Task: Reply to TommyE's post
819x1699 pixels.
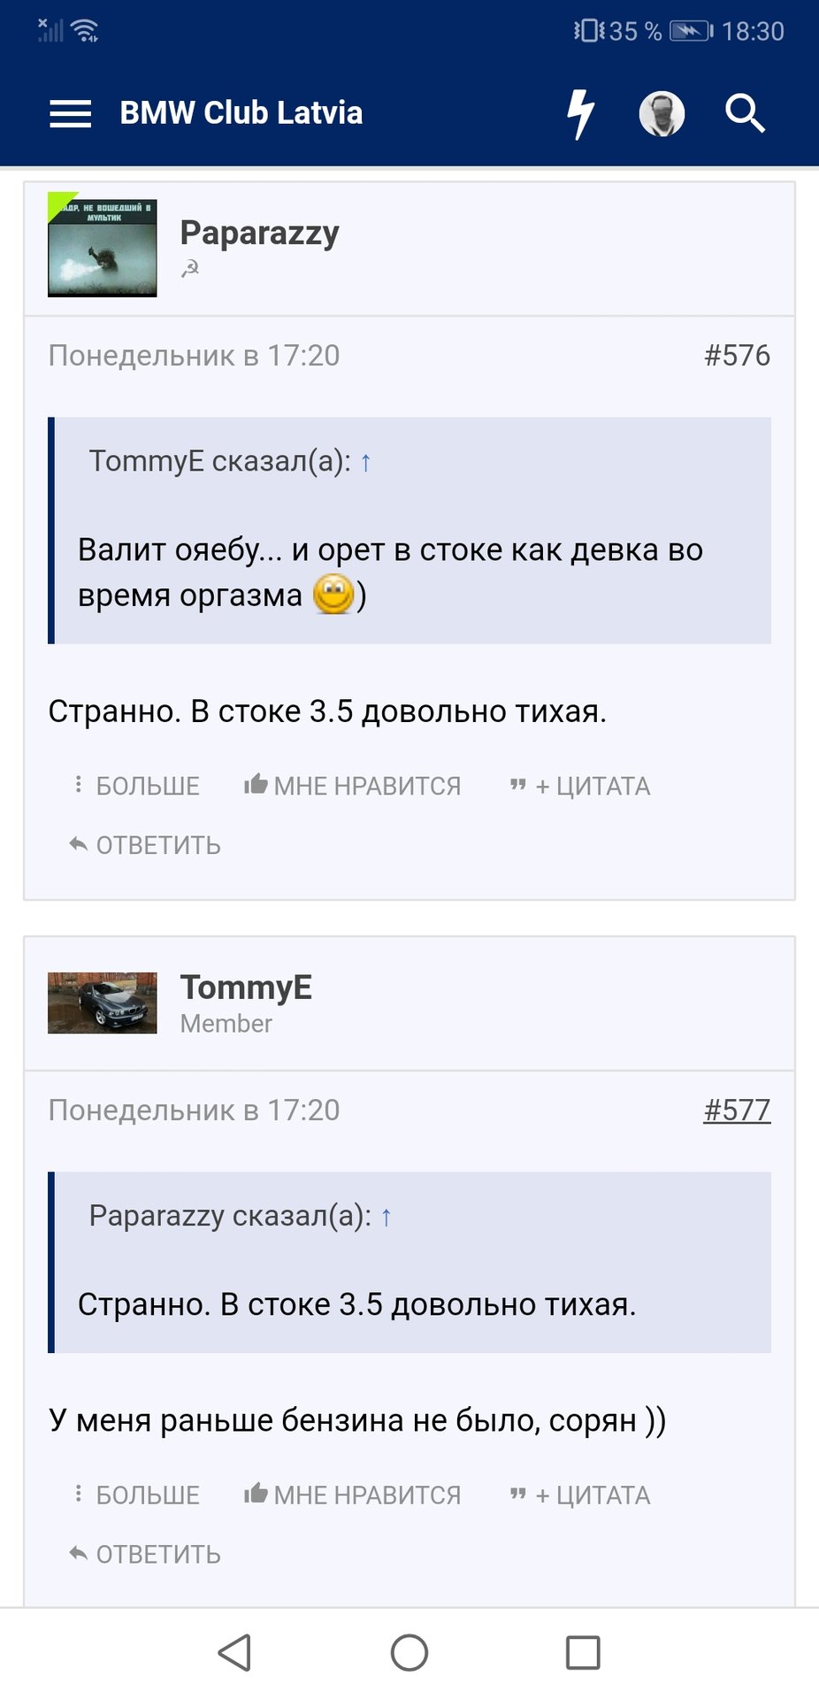Action: 145,1554
